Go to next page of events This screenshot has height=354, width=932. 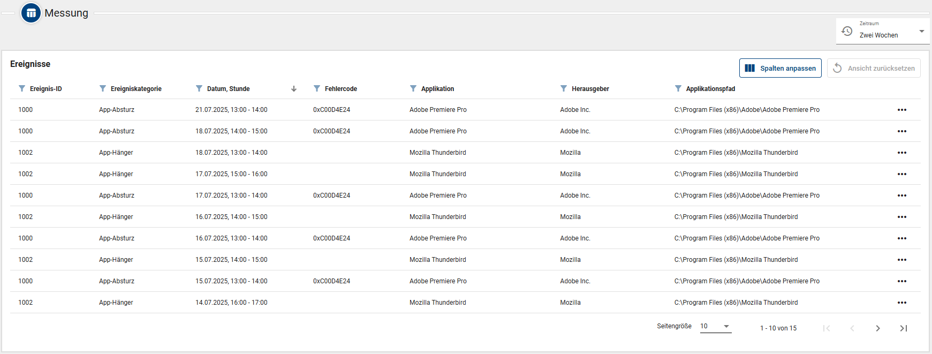pyautogui.click(x=878, y=328)
